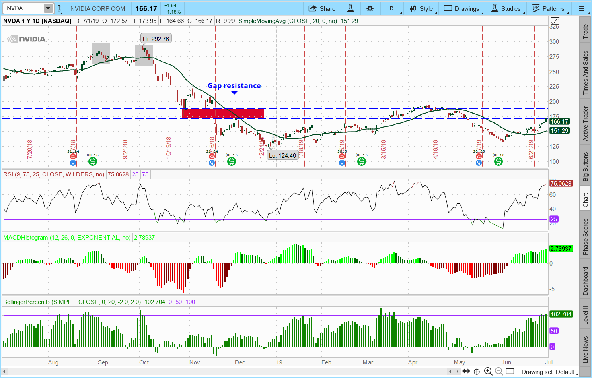Select the gray rectangle drawing near October
The image size is (592, 378).
pos(144,55)
